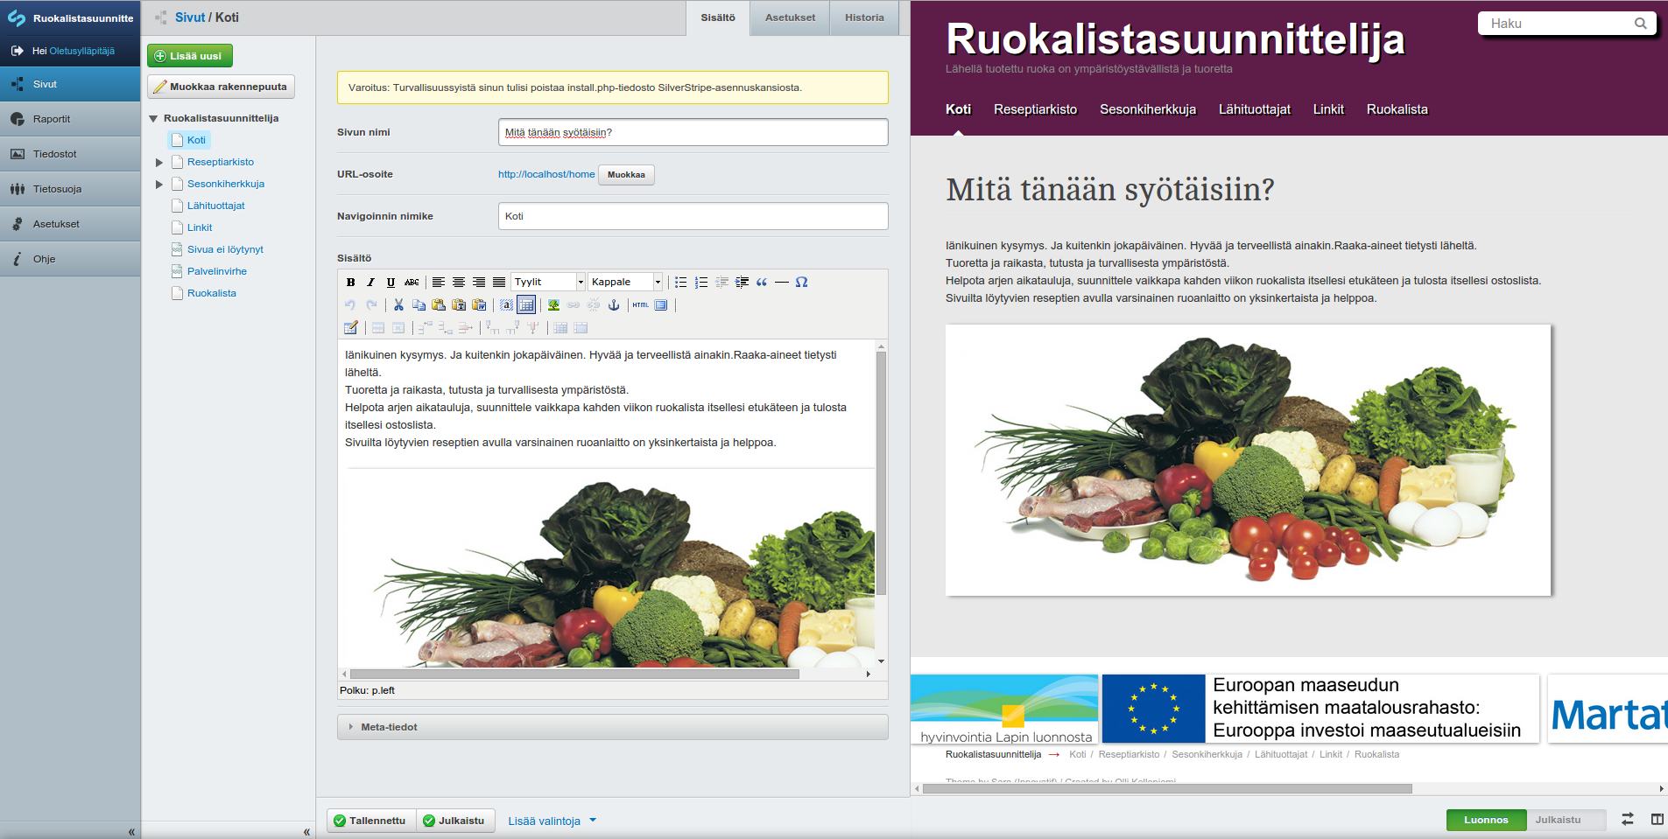The width and height of the screenshot is (1668, 839).
Task: Toggle left text alignment
Action: pos(439,282)
